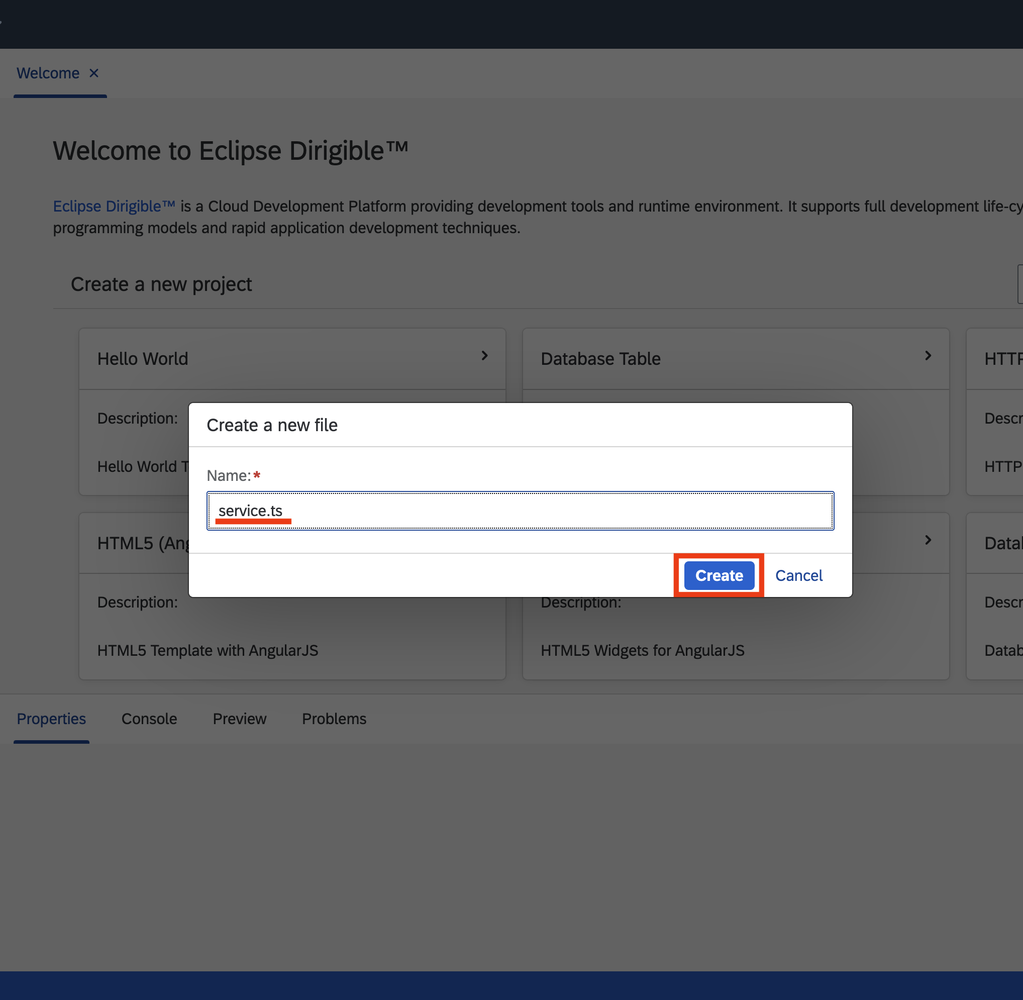Click the 'Create a new file' dialog title
This screenshot has width=1023, height=1000.
[x=272, y=425]
